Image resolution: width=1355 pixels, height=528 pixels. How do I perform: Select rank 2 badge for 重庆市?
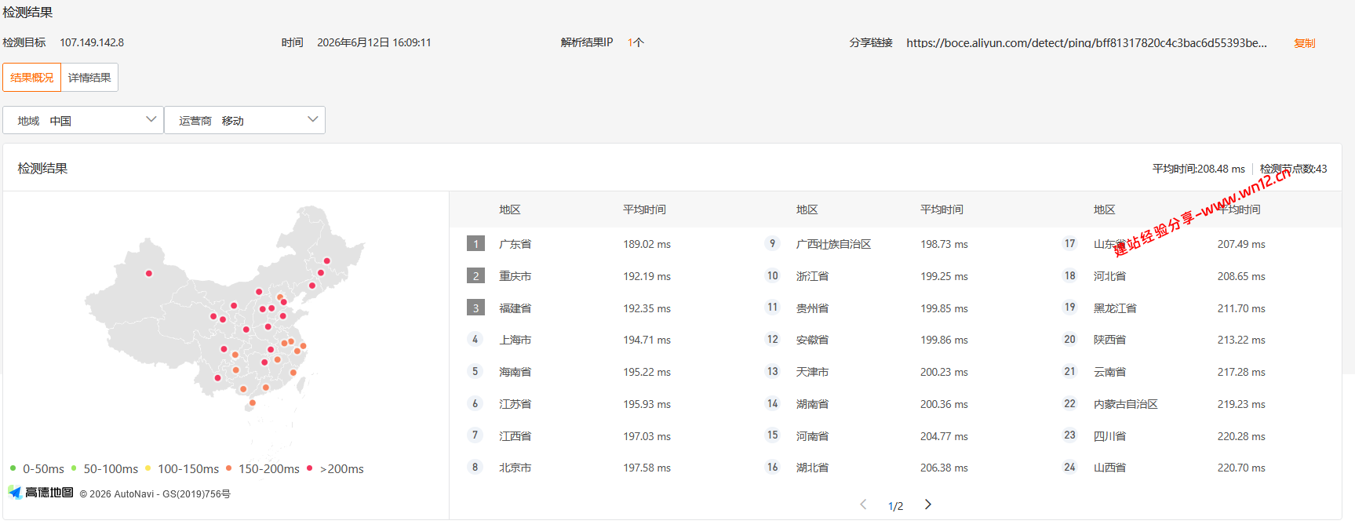pos(475,276)
